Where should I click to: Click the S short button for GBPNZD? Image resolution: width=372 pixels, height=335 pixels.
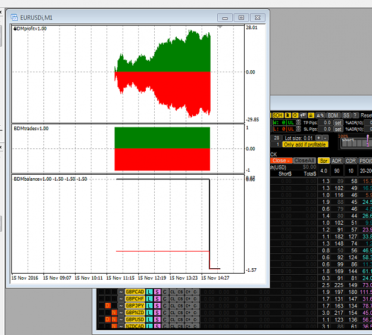tap(157, 312)
